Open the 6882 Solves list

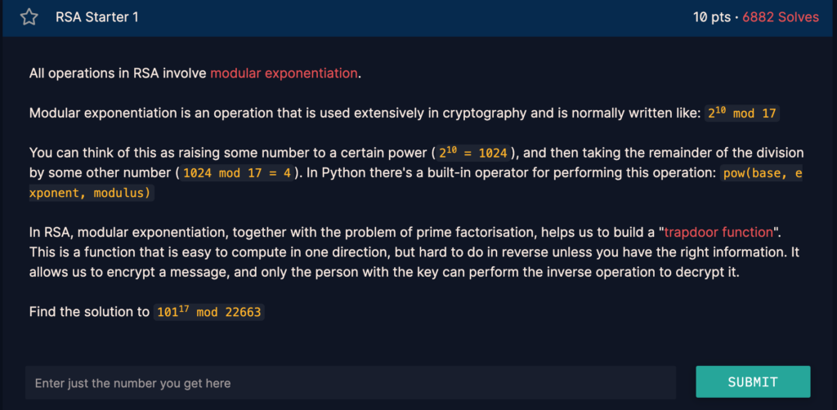point(780,17)
